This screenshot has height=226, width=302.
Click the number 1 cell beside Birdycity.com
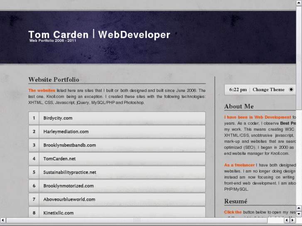pos(34,118)
